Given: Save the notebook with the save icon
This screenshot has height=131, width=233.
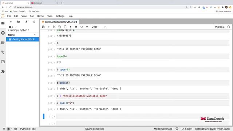Looking at the screenshot, I should click(43, 27).
